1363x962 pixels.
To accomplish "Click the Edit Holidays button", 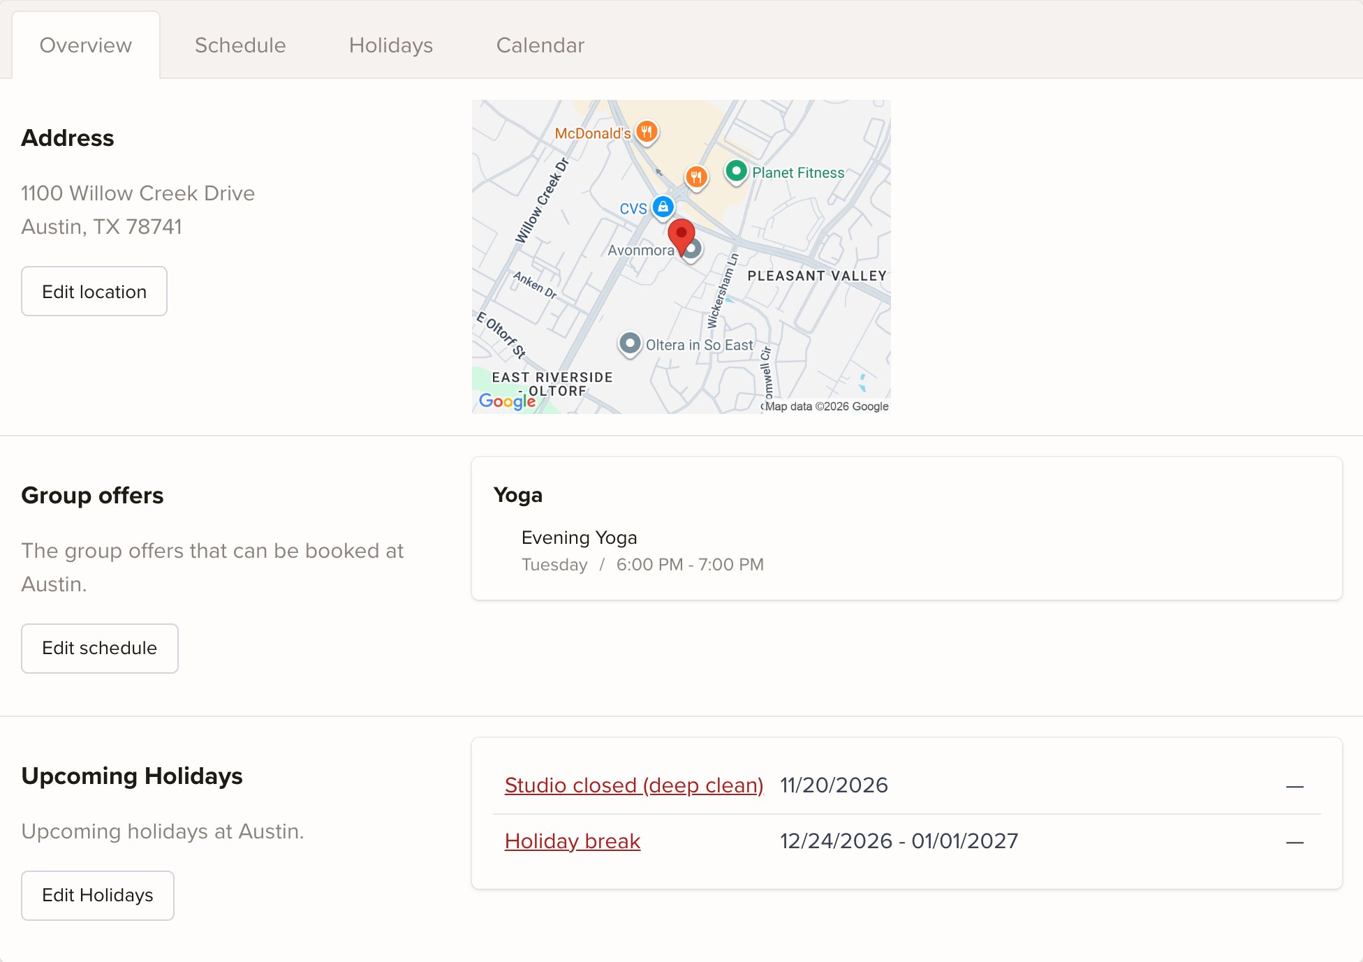I will (98, 896).
